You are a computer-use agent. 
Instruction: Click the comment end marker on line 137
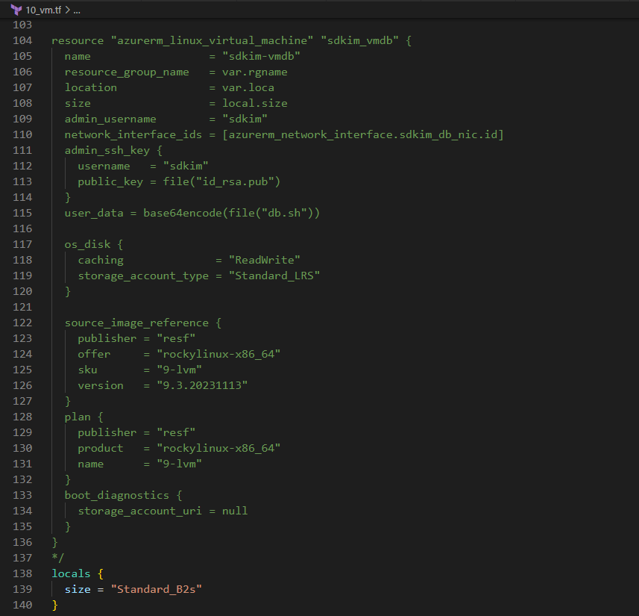(58, 558)
